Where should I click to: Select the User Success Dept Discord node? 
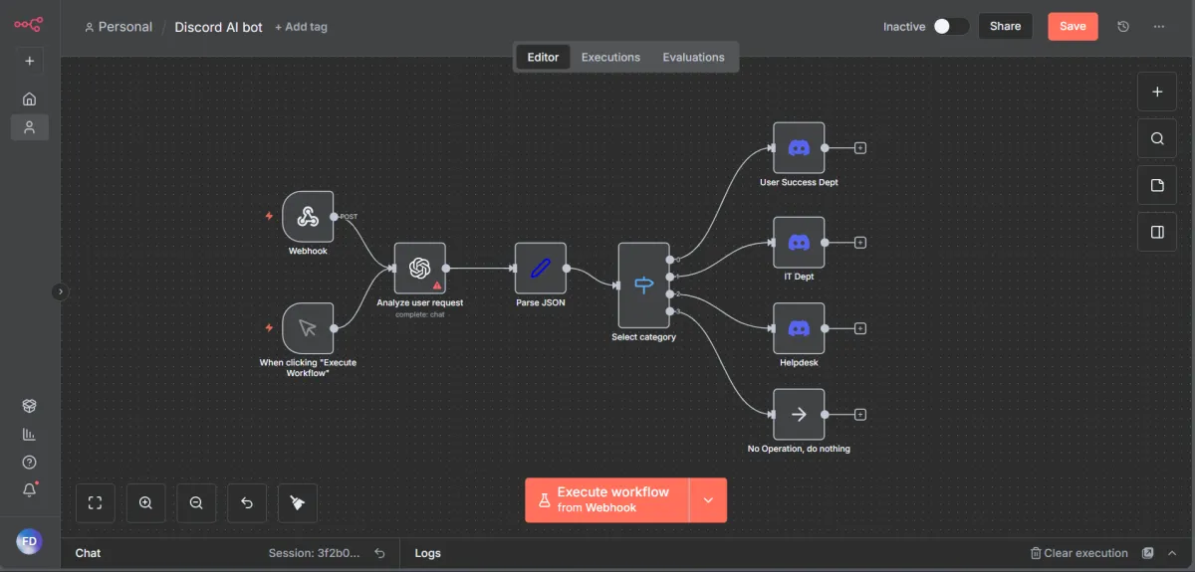[799, 148]
